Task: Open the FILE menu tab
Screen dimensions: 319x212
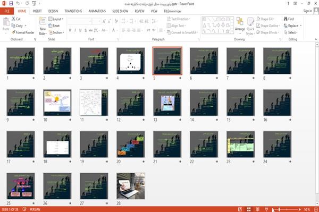Action: tap(7, 11)
